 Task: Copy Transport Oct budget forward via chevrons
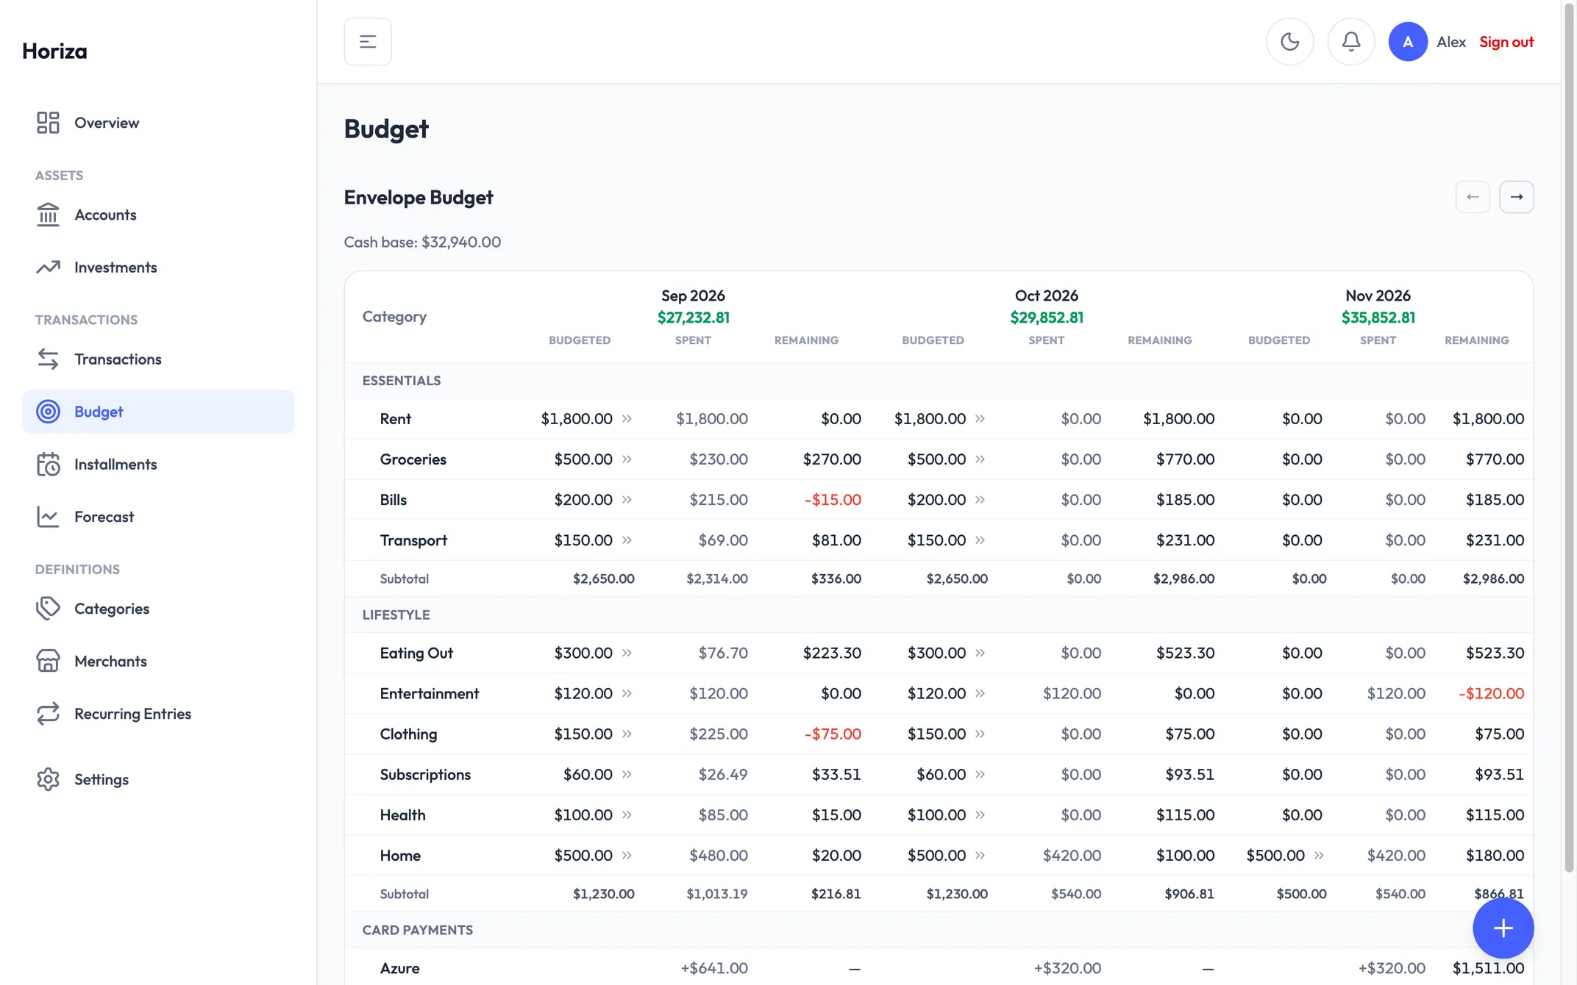(x=980, y=540)
